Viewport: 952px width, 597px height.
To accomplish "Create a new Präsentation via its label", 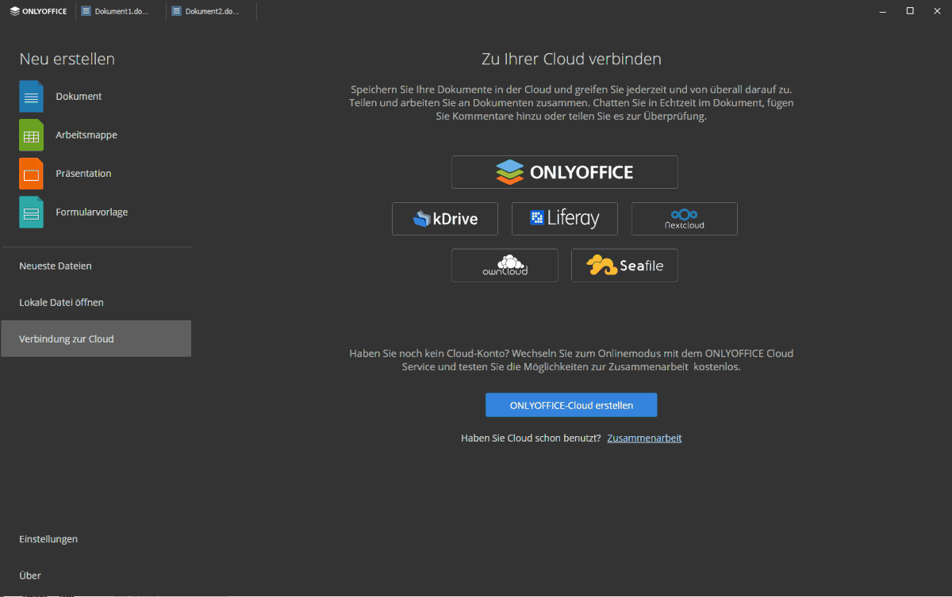I will (x=83, y=174).
